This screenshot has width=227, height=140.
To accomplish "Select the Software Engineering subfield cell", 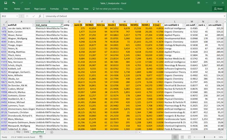I will click(x=175, y=69).
